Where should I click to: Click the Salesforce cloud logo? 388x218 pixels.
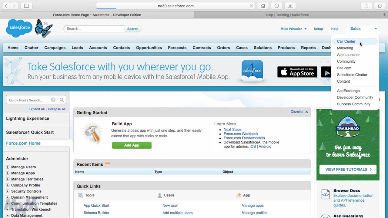click(19, 28)
